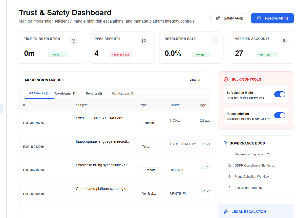The height and width of the screenshot is (218, 296).
Task: Open the Fraud Detection Workflow document
Action: click(x=252, y=177)
